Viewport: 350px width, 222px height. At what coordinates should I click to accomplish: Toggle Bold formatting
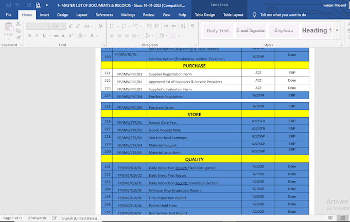(29, 35)
